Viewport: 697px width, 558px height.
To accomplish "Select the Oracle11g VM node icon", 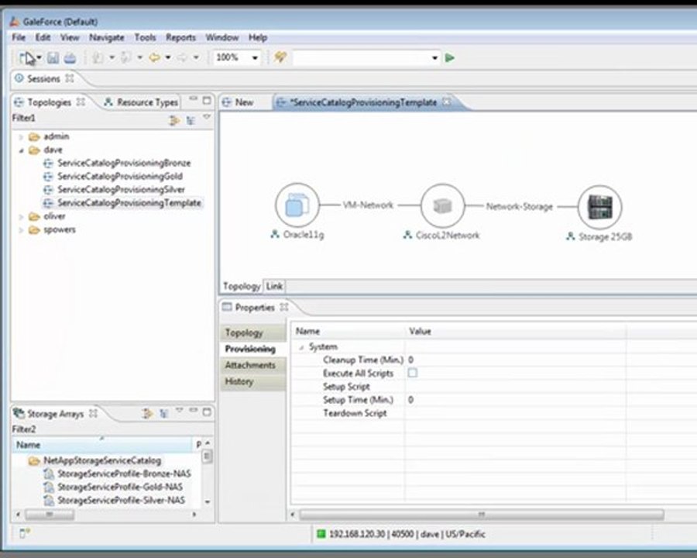I will tap(297, 205).
